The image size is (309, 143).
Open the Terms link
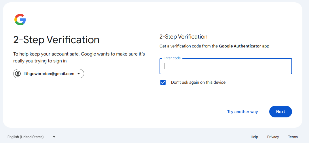tap(293, 137)
